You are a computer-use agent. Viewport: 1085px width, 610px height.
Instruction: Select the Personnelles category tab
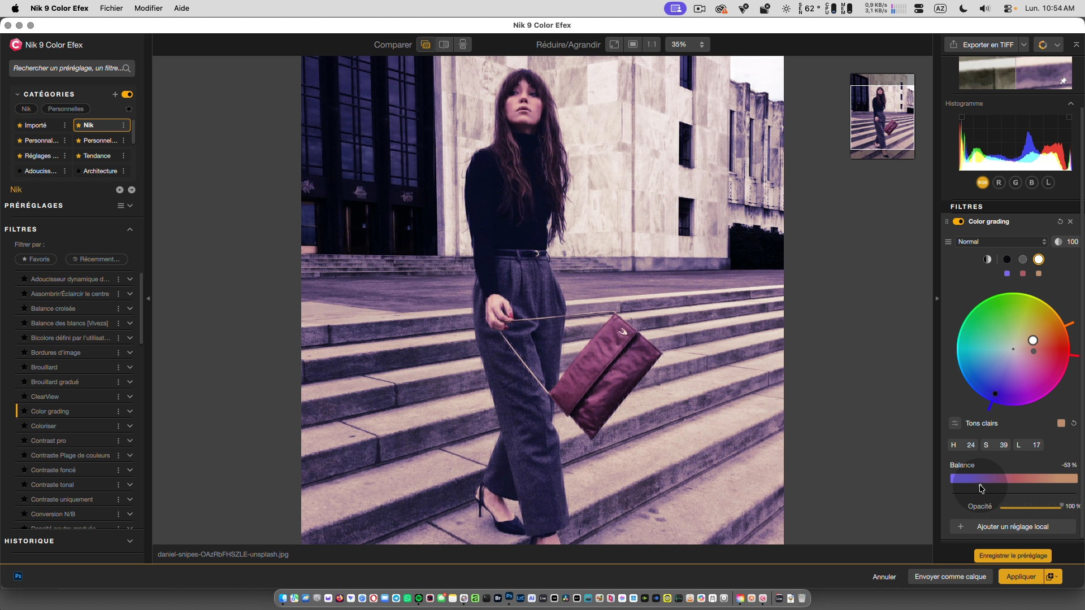click(x=66, y=109)
